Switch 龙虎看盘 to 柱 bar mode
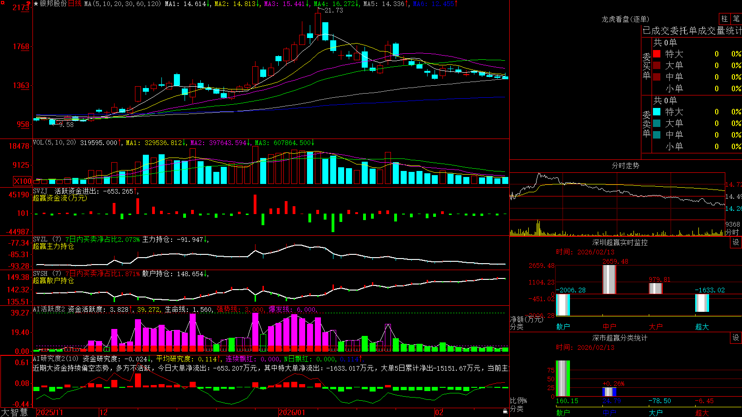Image resolution: width=742 pixels, height=417 pixels. pyautogui.click(x=724, y=19)
